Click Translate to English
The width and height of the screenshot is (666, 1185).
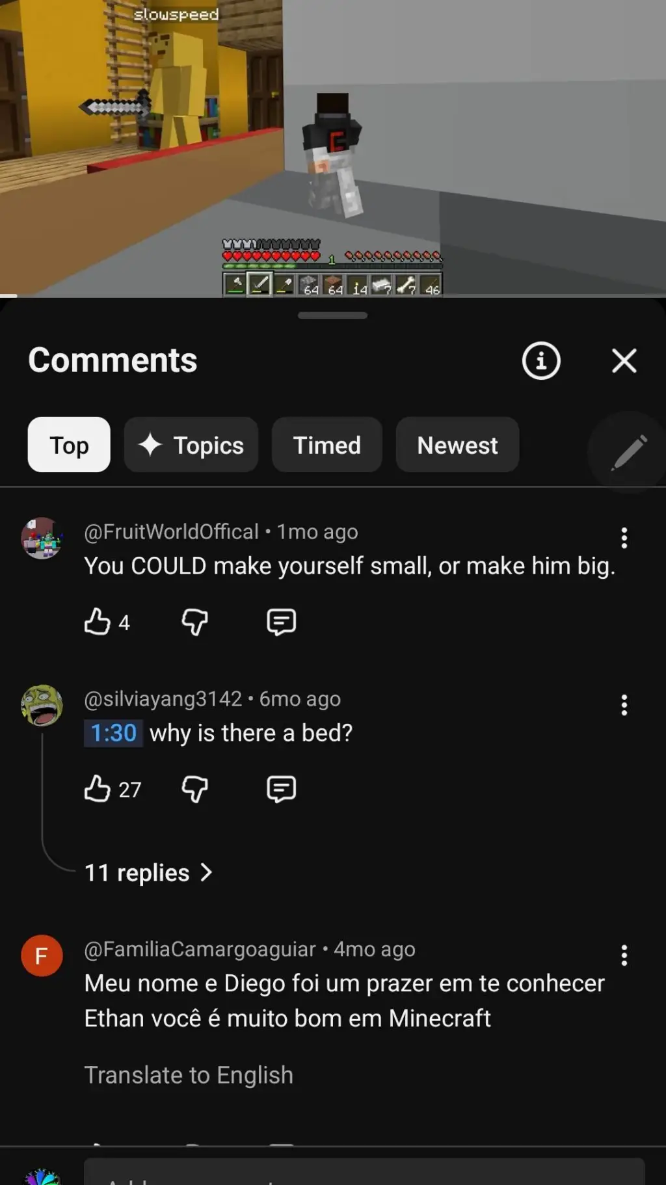[x=189, y=1075]
